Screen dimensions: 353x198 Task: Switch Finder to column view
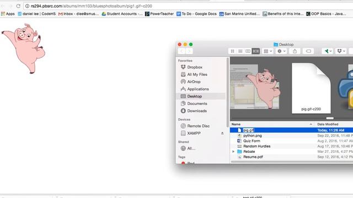[x=248, y=51]
